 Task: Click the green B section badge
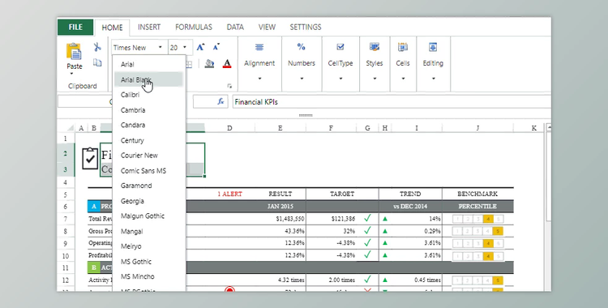pos(93,267)
